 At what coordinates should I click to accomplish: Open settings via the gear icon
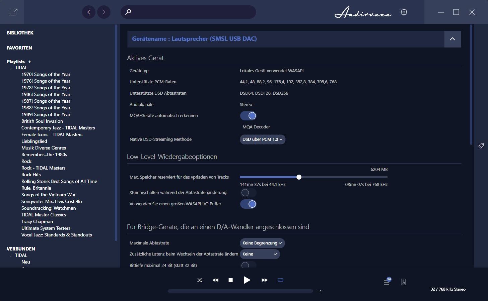coord(404,12)
